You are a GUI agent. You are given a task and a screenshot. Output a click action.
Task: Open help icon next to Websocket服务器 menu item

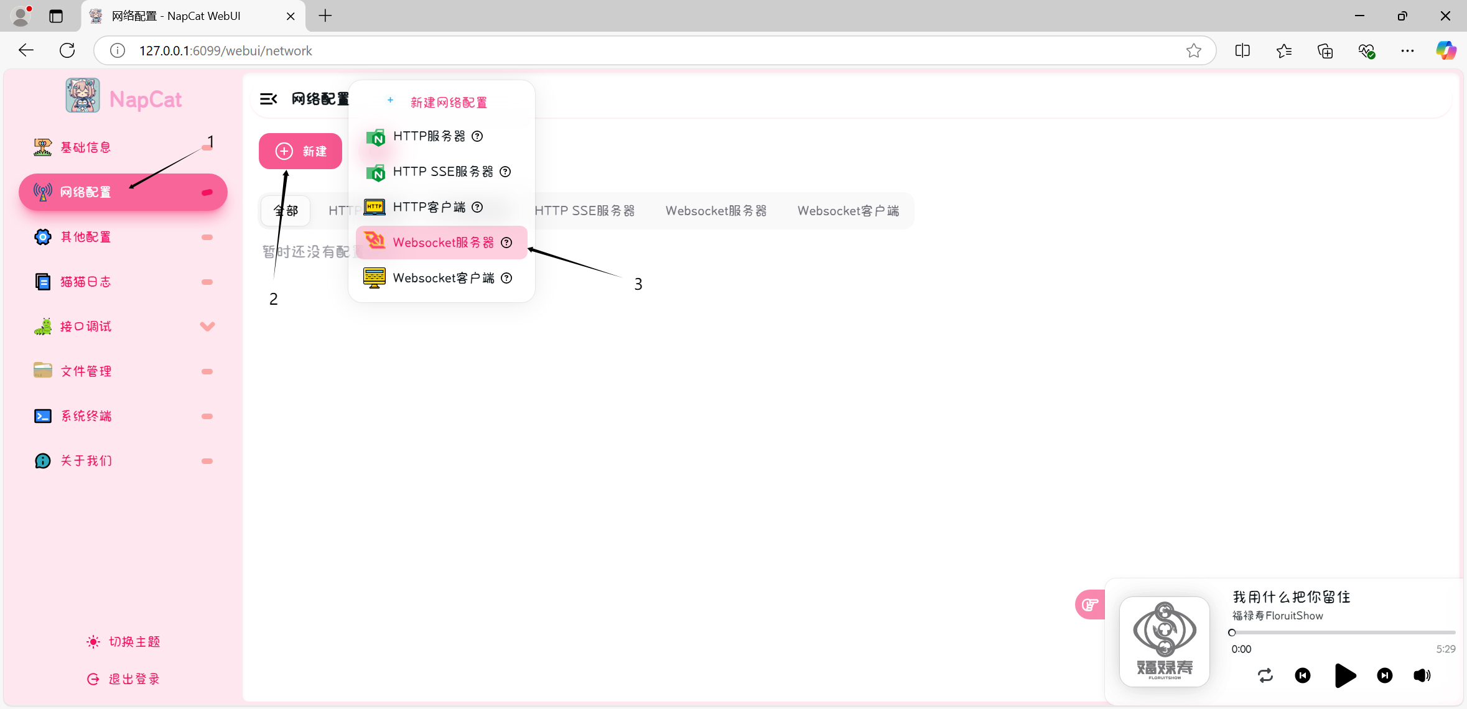(506, 243)
